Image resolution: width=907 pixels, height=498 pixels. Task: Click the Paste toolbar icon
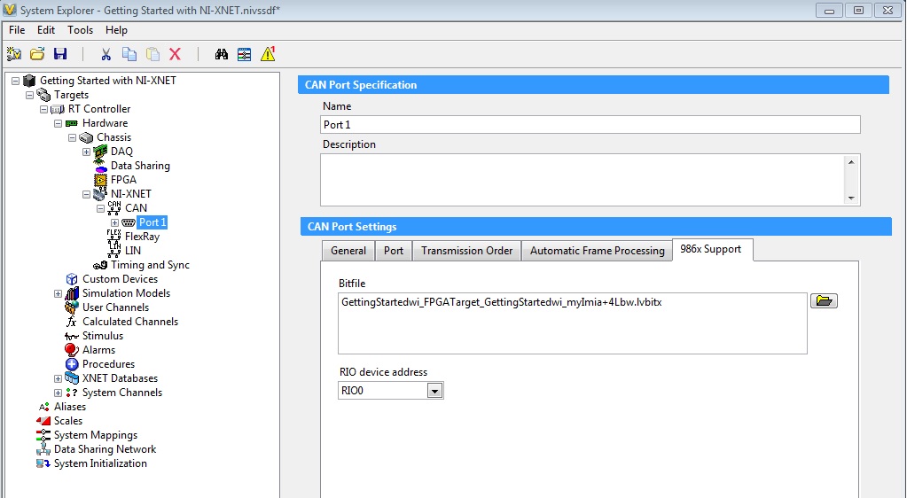point(152,54)
